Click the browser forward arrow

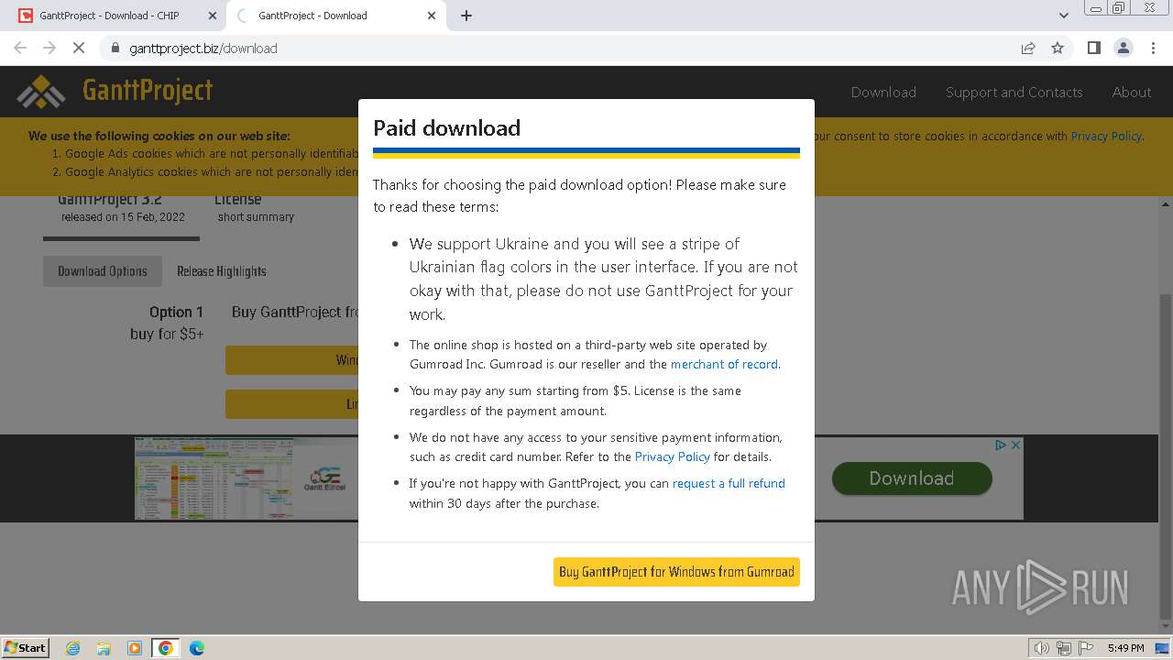tap(49, 48)
